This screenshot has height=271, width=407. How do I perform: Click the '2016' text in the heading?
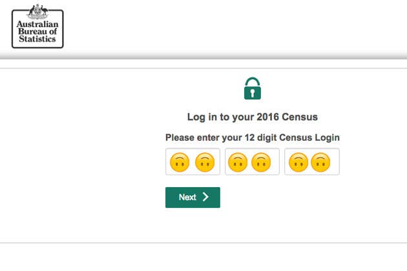tap(268, 117)
